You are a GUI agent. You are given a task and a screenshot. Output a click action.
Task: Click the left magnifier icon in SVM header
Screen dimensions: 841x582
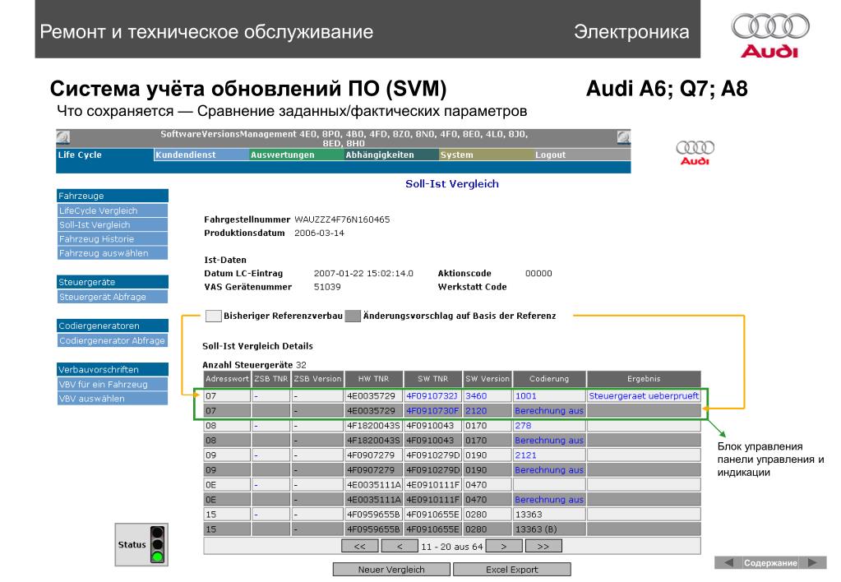[x=62, y=137]
